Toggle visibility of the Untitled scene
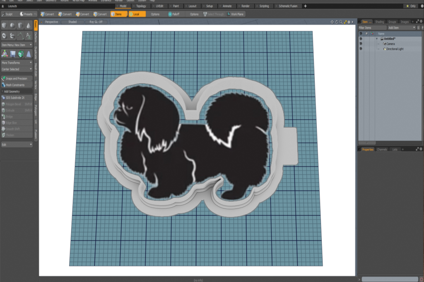Screen dimensions: 424x282 [361, 39]
